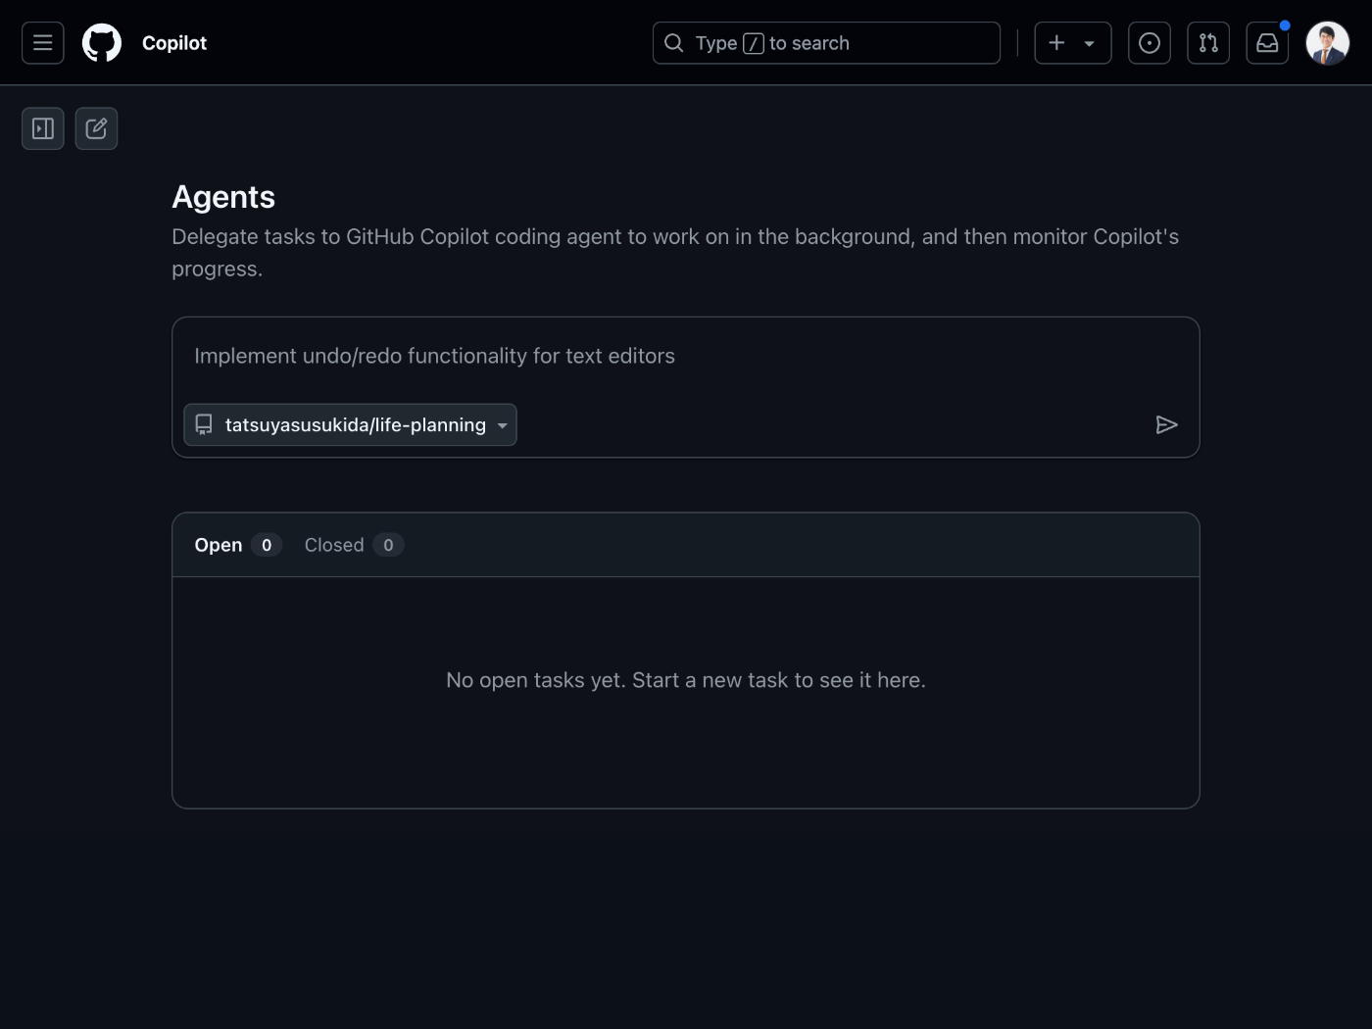Go to GitHub homepage via Octocat logo
Screen dimensions: 1372x1029
(102, 43)
